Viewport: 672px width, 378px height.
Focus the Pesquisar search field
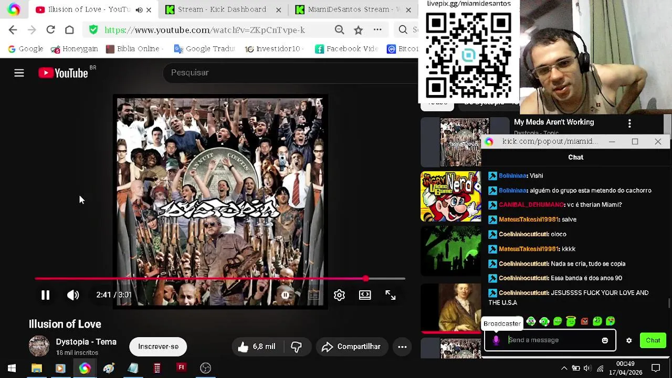291,72
